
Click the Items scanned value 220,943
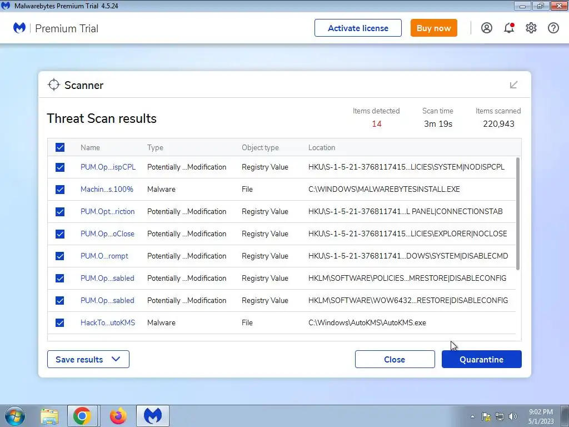pos(498,124)
